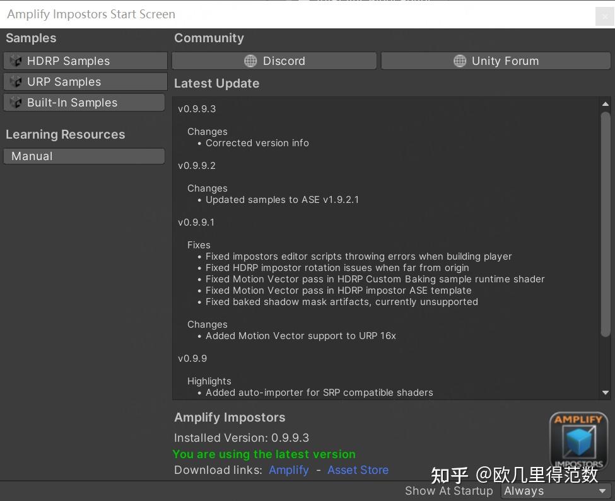This screenshot has height=501, width=615.
Task: Click 'Installed Version: 0.9.9.3' text
Action: (x=242, y=438)
